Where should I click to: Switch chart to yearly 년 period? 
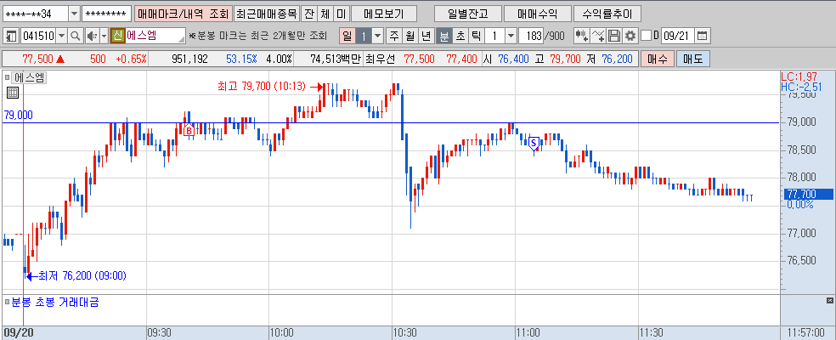[x=426, y=36]
